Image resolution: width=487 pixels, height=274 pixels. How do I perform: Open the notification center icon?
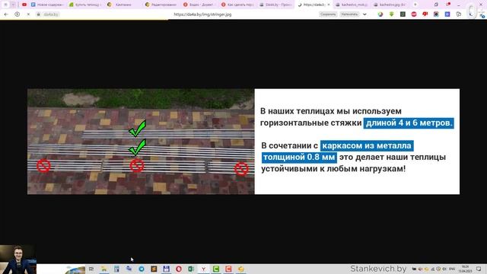(479, 269)
